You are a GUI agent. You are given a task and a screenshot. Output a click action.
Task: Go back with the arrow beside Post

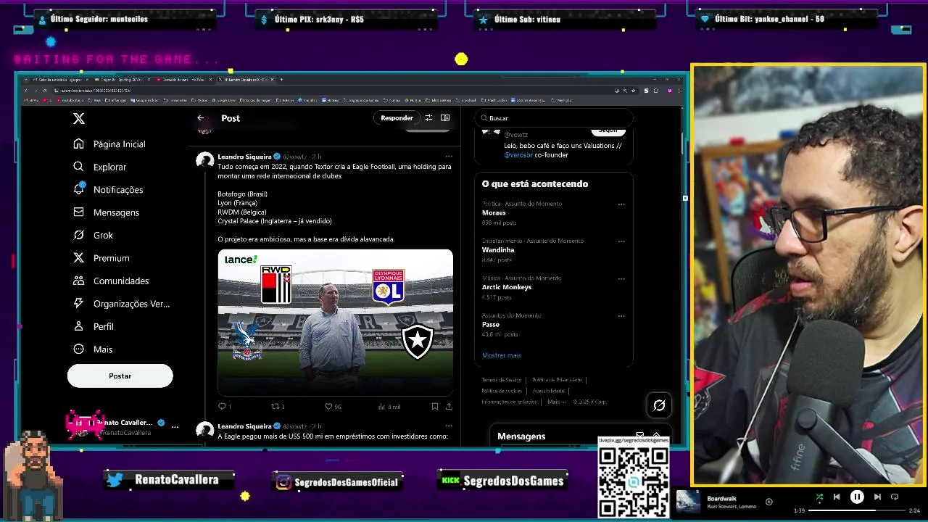pos(201,118)
